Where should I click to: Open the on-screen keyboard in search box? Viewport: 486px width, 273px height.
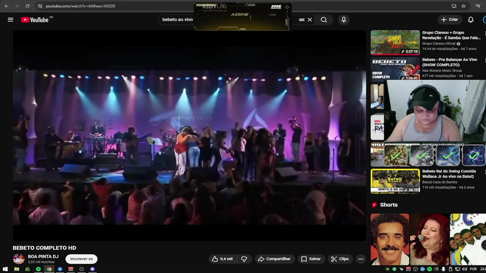(302, 20)
